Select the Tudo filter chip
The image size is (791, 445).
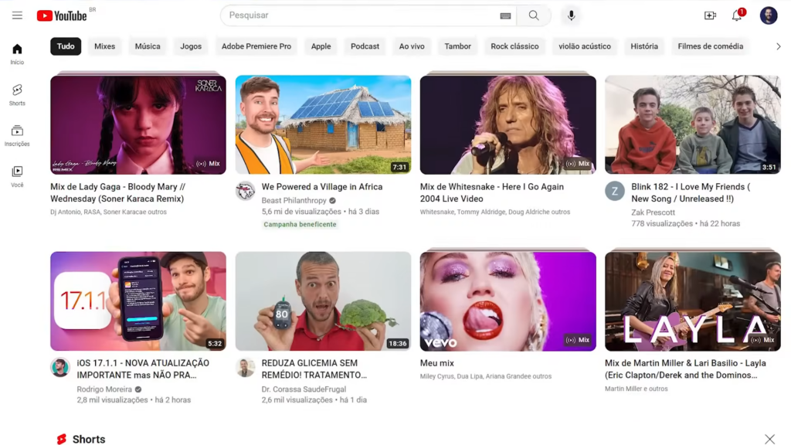[x=66, y=46]
